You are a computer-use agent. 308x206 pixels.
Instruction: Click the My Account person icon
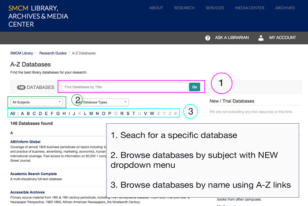[x=261, y=38]
